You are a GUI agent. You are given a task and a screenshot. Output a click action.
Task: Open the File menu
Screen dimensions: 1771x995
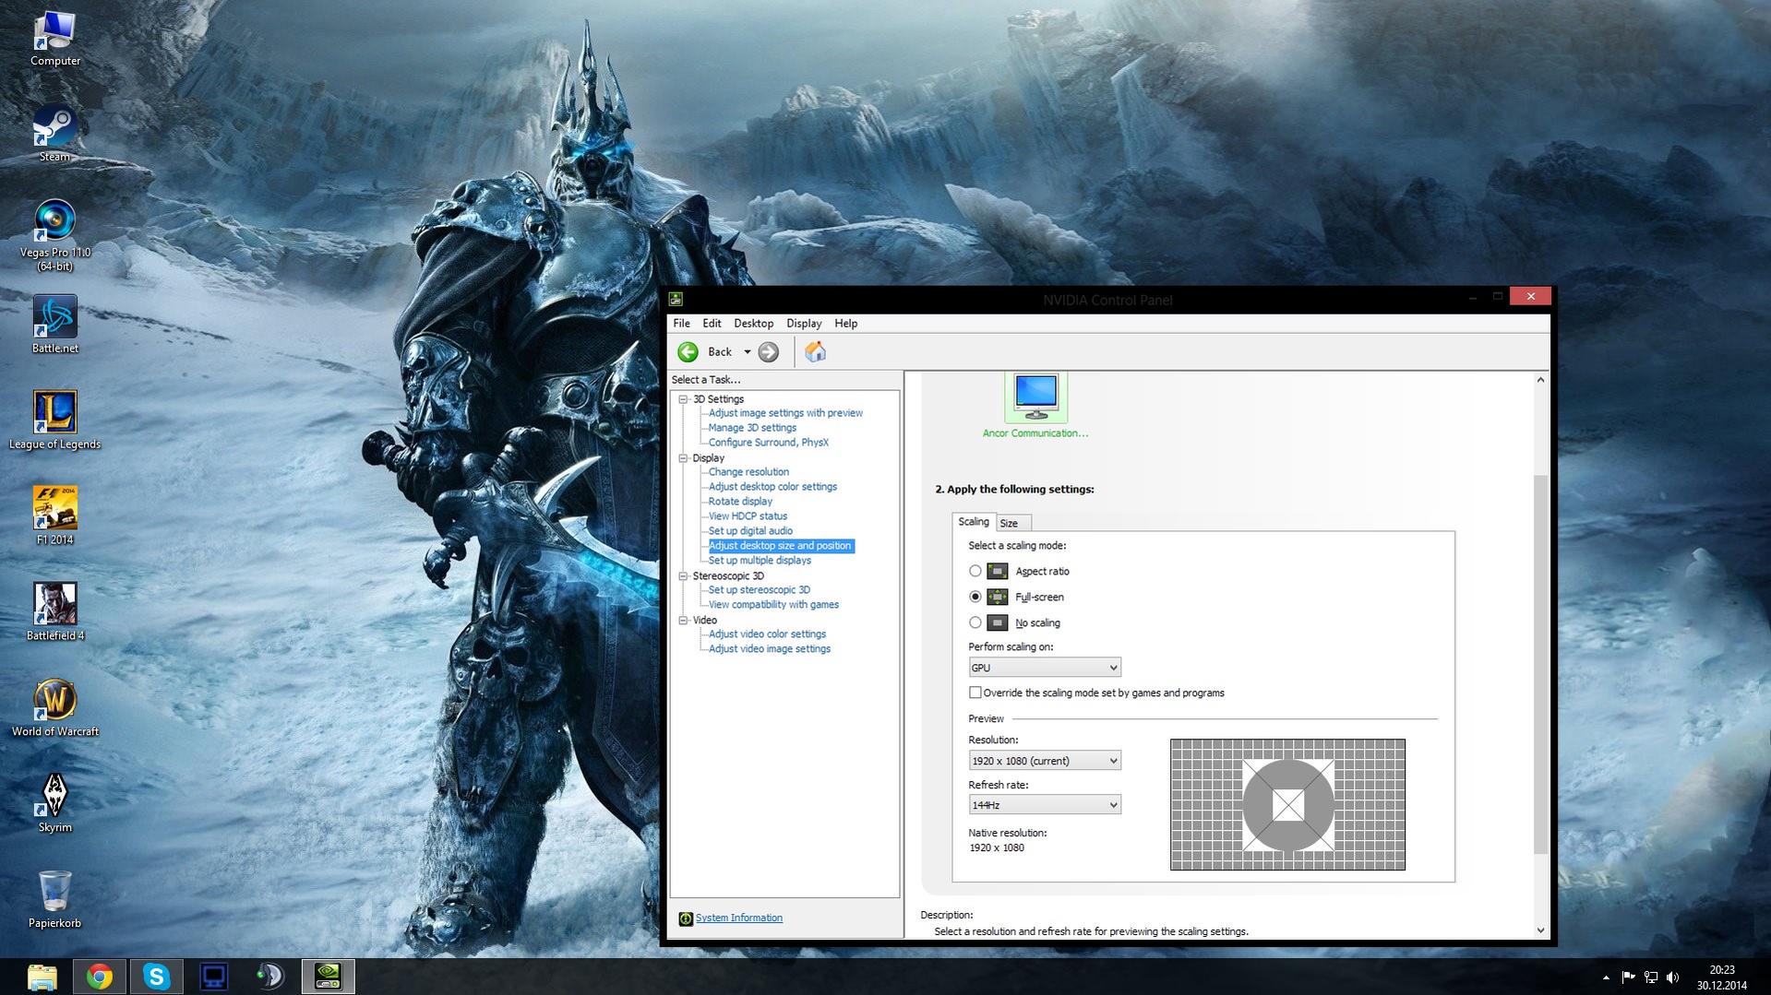(x=681, y=324)
